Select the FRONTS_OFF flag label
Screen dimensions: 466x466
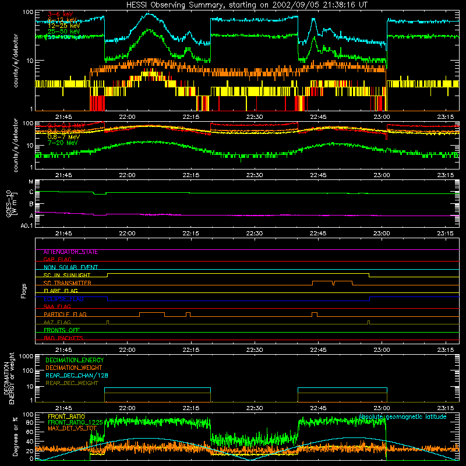[62, 330]
